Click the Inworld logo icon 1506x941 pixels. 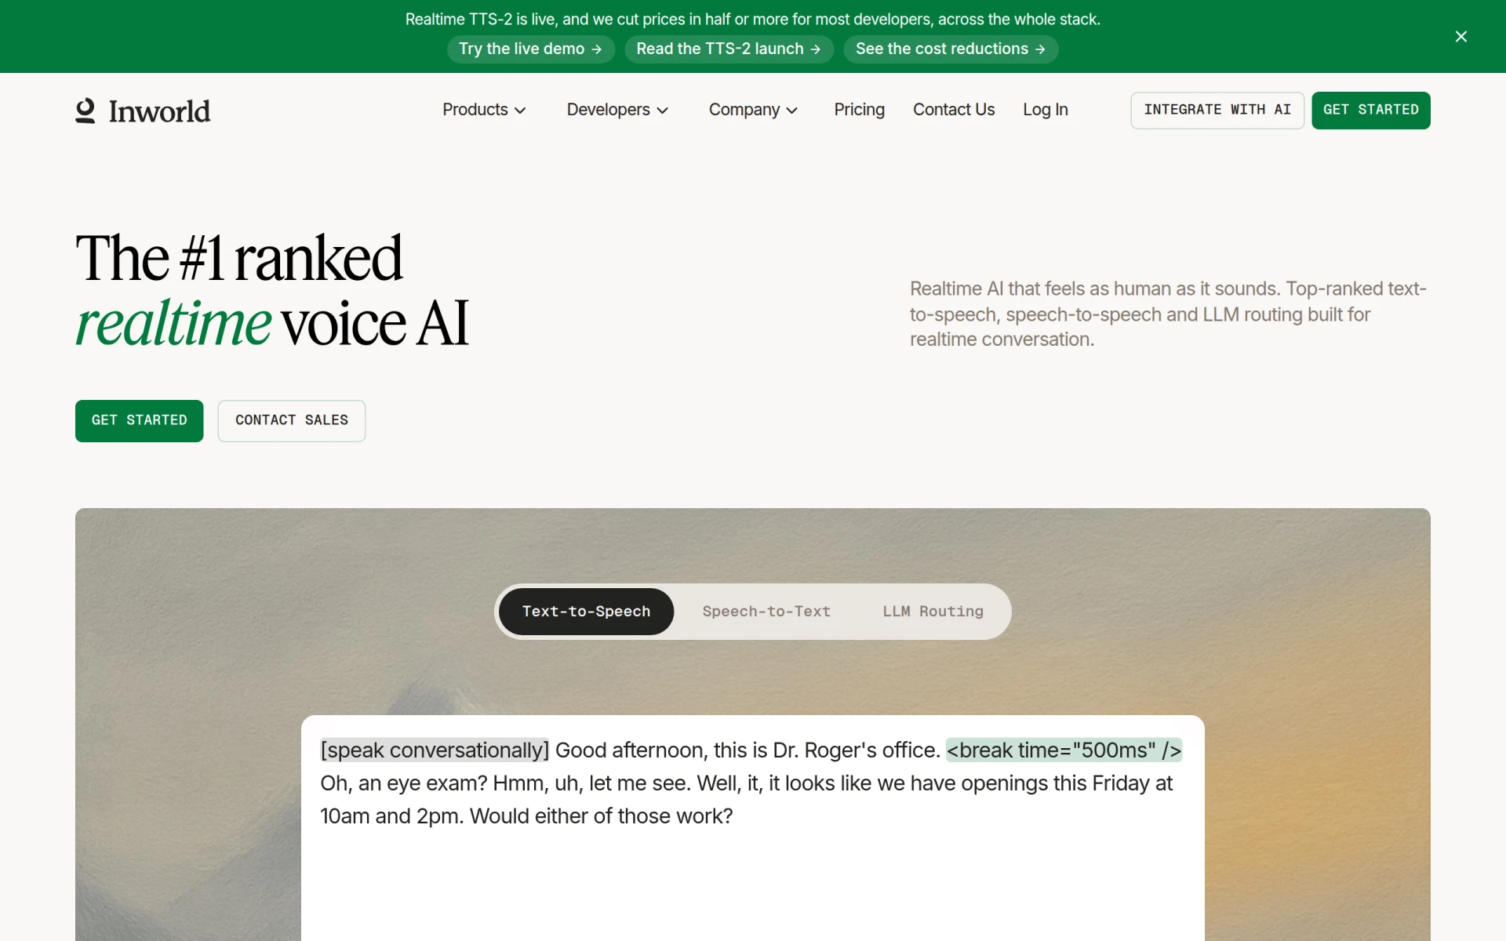pos(85,111)
